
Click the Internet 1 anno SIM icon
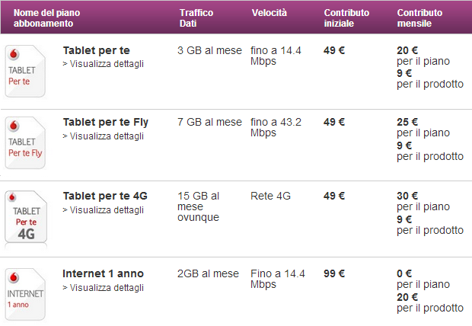25,294
